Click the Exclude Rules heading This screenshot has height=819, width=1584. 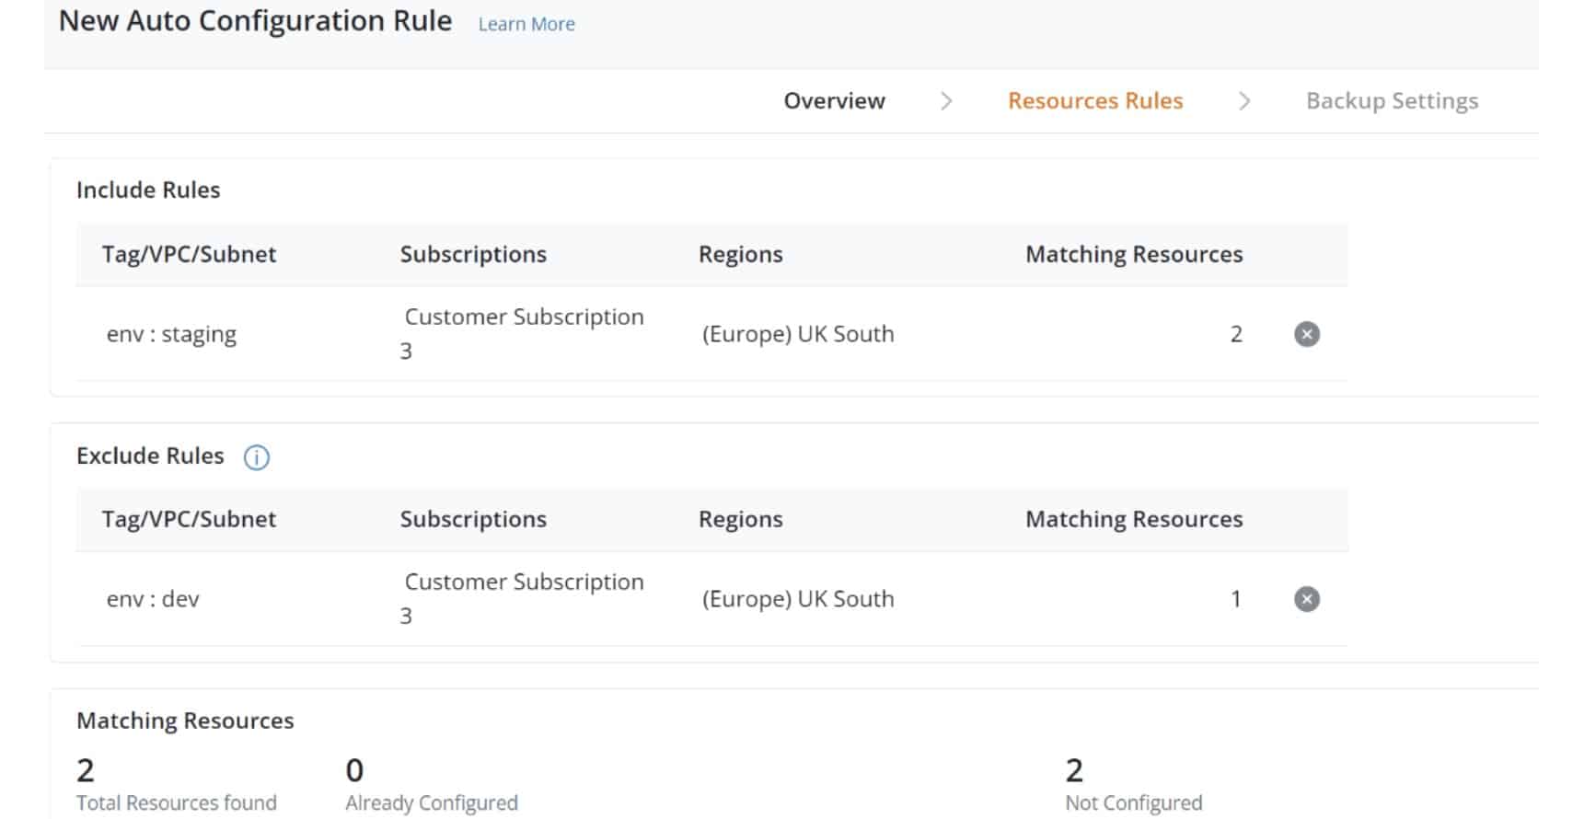[x=150, y=456]
